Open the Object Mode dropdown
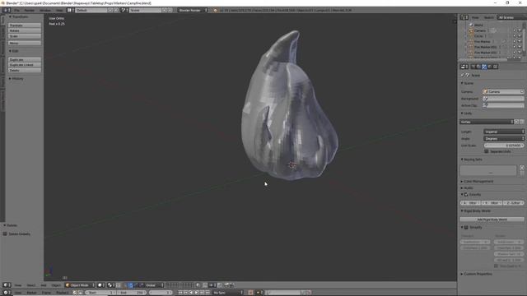 [x=80, y=285]
